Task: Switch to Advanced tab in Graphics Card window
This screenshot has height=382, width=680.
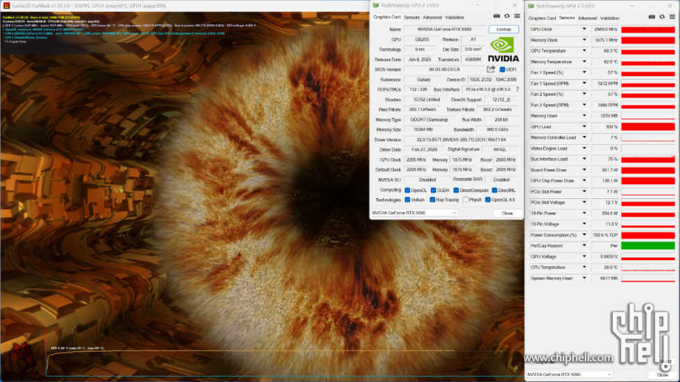Action: click(x=432, y=17)
